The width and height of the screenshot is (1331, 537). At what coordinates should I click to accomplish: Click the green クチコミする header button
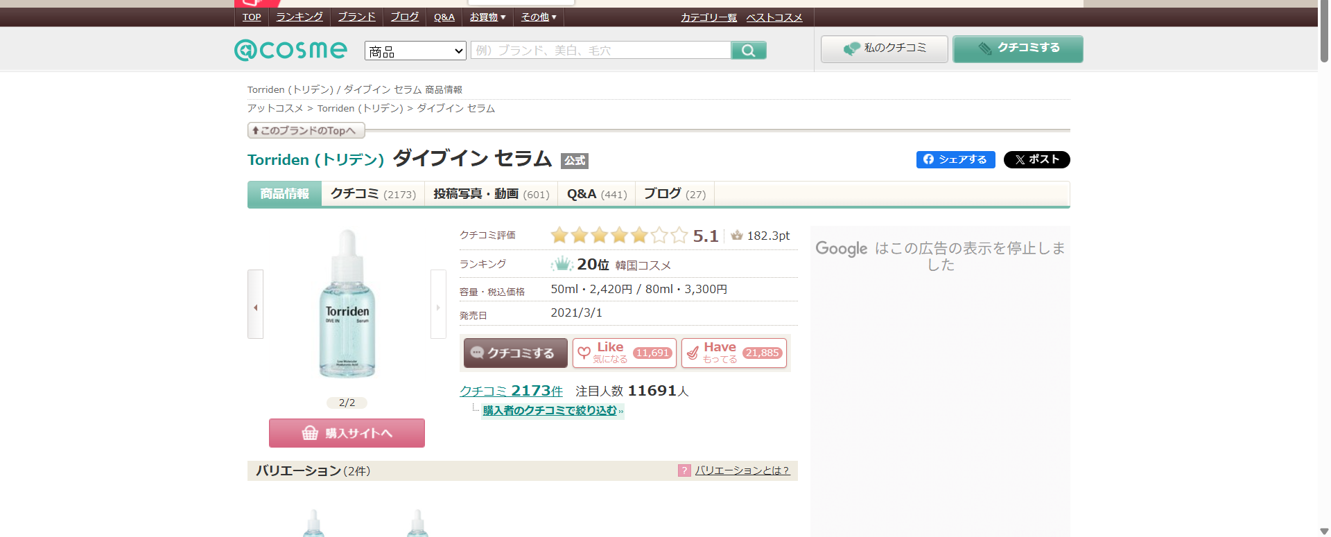pyautogui.click(x=1018, y=49)
